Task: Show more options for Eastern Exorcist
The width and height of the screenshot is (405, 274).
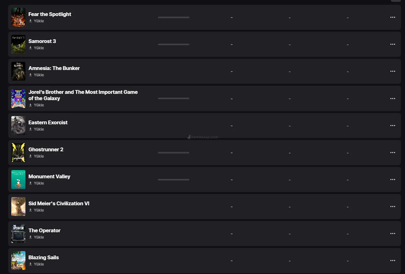Action: coord(392,126)
